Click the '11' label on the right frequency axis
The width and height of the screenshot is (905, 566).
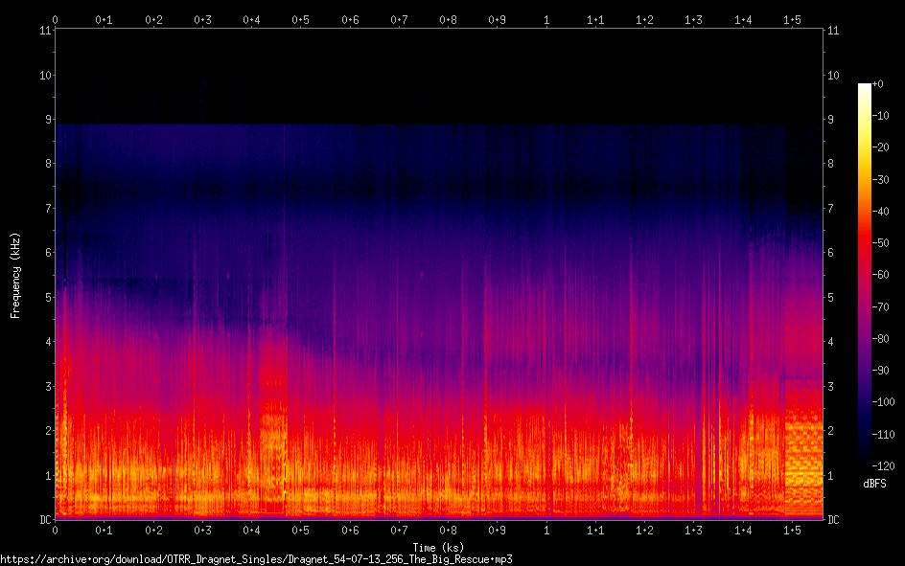[x=833, y=31]
